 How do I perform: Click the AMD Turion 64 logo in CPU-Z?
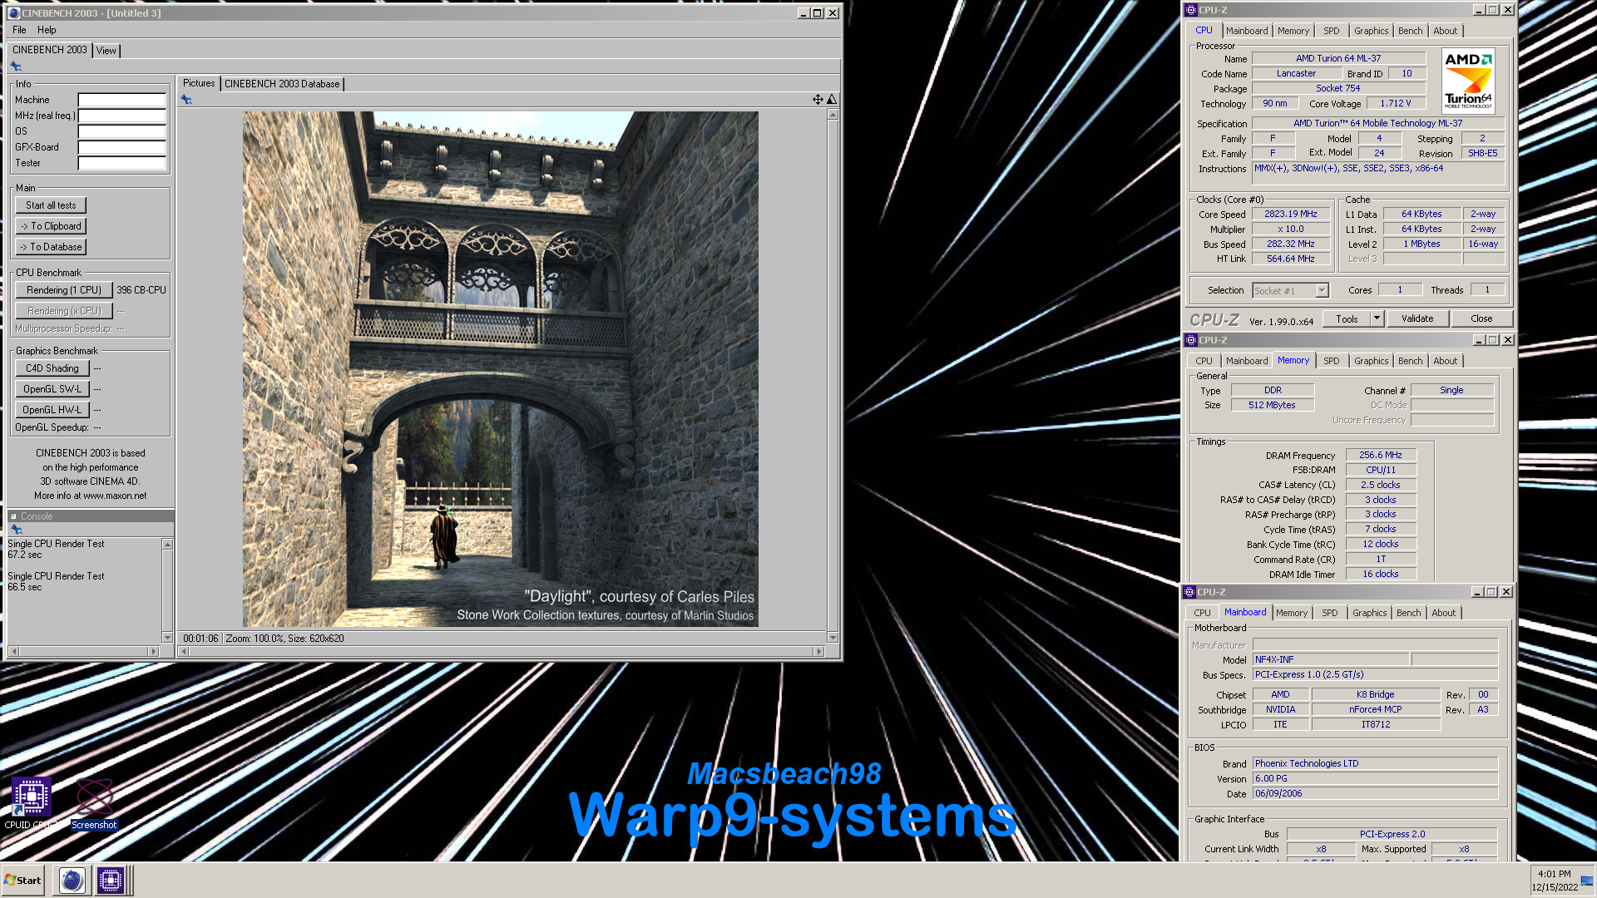pos(1468,81)
